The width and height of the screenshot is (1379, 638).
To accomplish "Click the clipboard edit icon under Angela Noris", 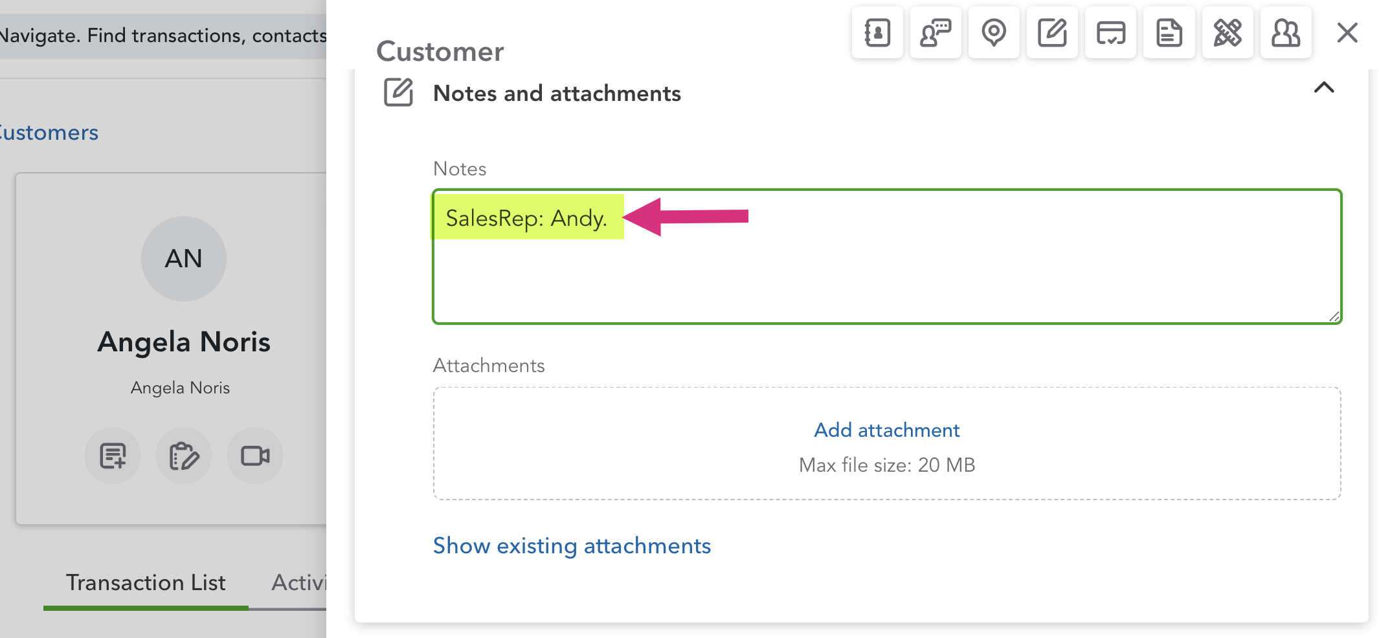I will click(x=184, y=456).
